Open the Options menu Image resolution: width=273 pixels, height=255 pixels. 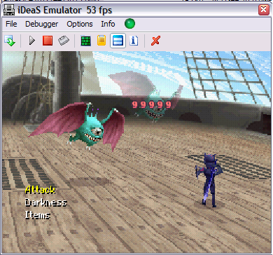pos(80,24)
